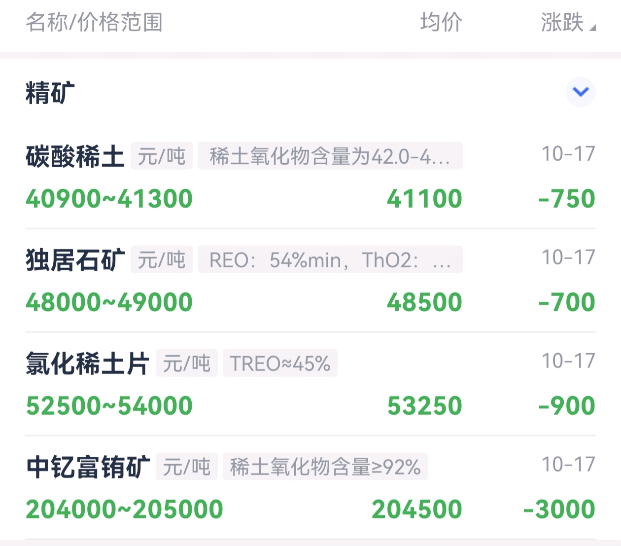Screen dimensions: 621x546
Task: Select the 氯化稀土片 product name
Action: click(x=87, y=364)
